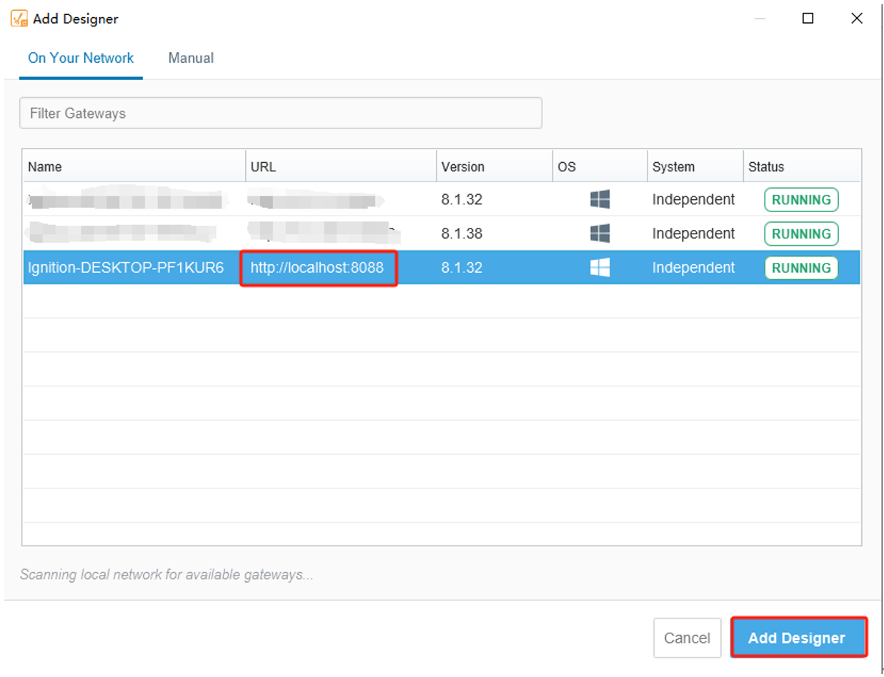Screen dimensions: 884x677
Task: Click Independent in the localhost gateway row
Action: click(693, 268)
